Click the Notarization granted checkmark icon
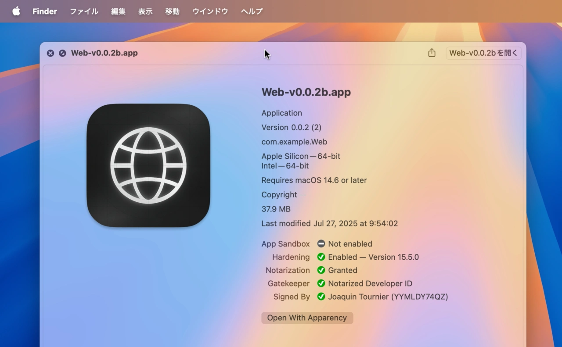This screenshot has height=347, width=562. pos(321,270)
